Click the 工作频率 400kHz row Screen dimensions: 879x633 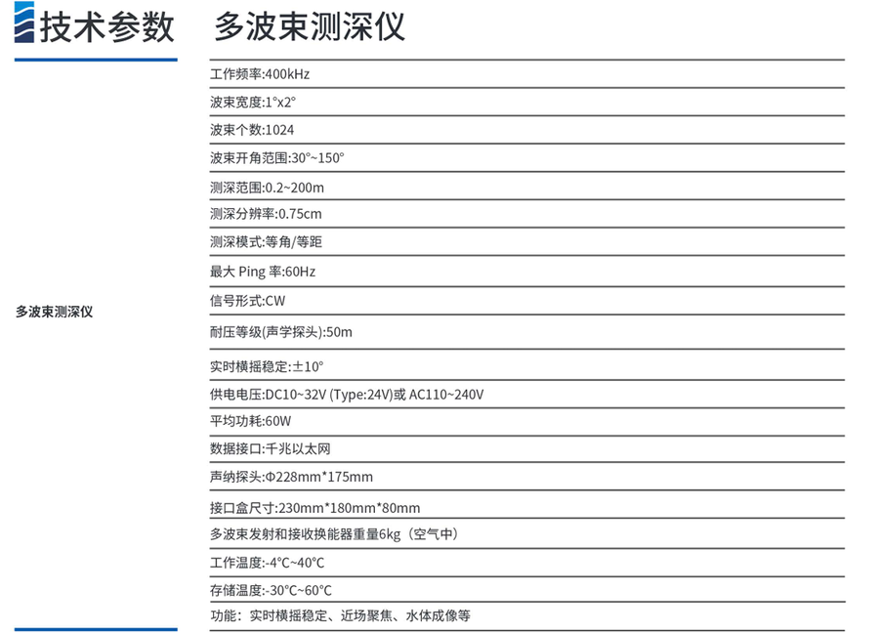point(260,74)
